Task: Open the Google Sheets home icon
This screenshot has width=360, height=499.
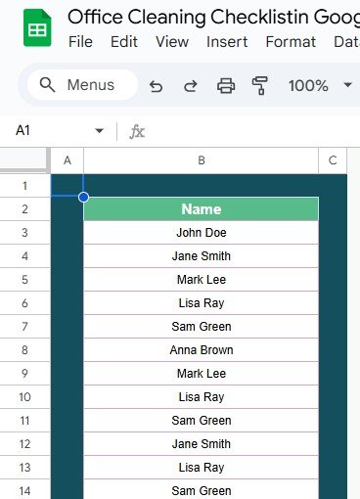Action: 37,27
